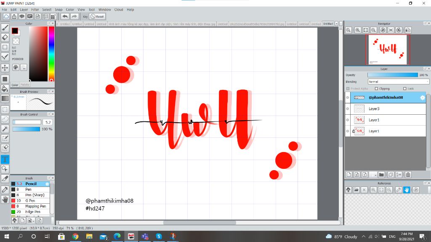Open the Snap menu

tap(59, 10)
